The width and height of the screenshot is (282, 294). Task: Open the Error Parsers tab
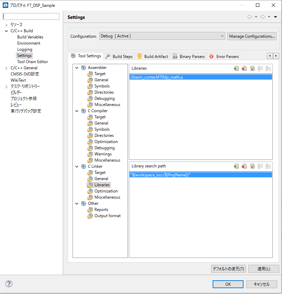click(224, 57)
